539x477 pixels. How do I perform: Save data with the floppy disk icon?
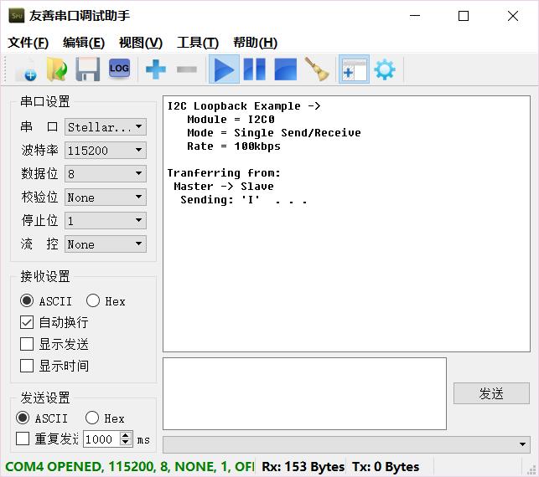coord(88,69)
